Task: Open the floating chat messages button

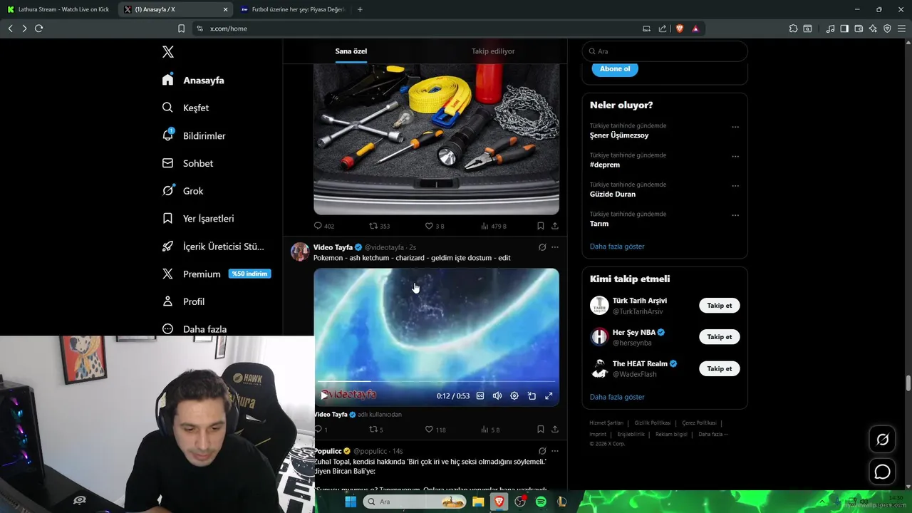Action: click(883, 472)
